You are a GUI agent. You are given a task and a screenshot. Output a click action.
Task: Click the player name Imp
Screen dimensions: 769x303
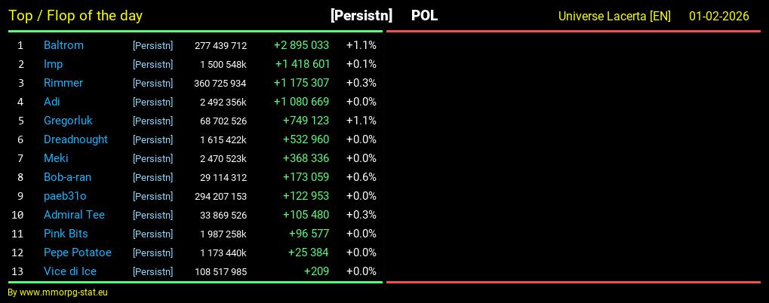(53, 64)
